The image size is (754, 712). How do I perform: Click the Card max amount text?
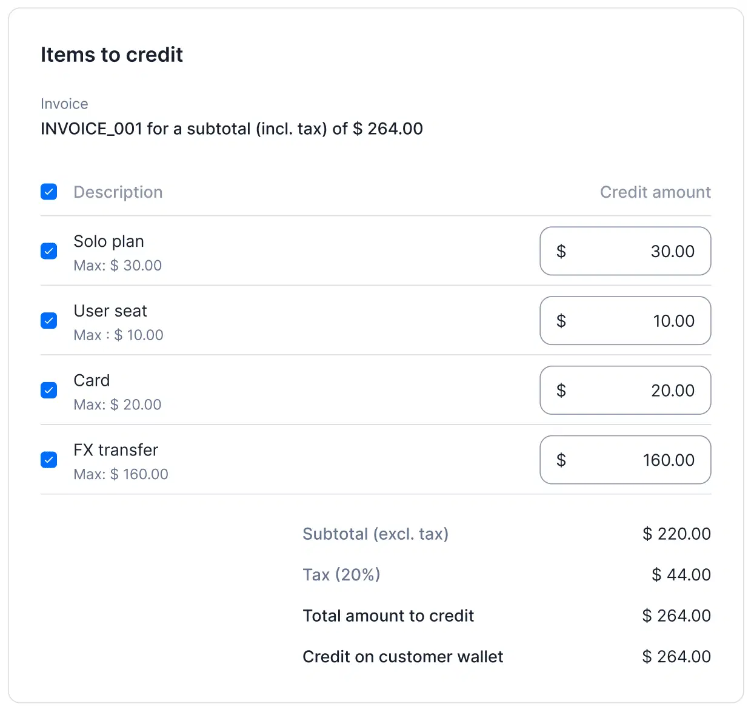point(118,405)
